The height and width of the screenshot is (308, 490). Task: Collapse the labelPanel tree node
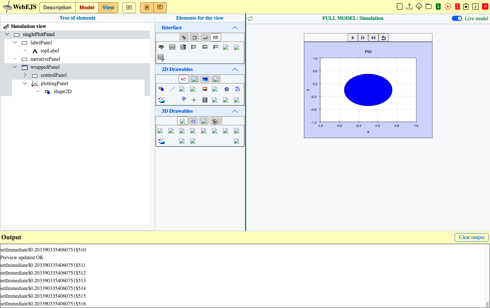(x=15, y=42)
